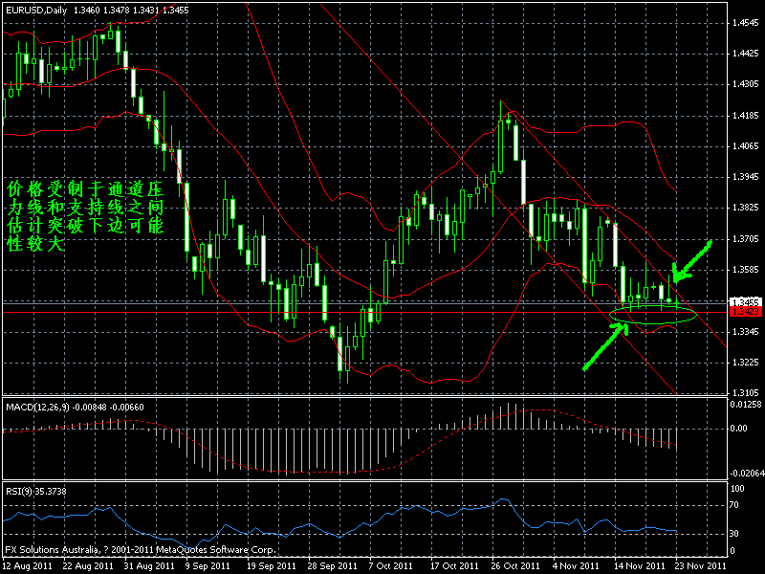Click the MACD -0.02064 scale value
The width and height of the screenshot is (765, 574).
click(x=746, y=473)
